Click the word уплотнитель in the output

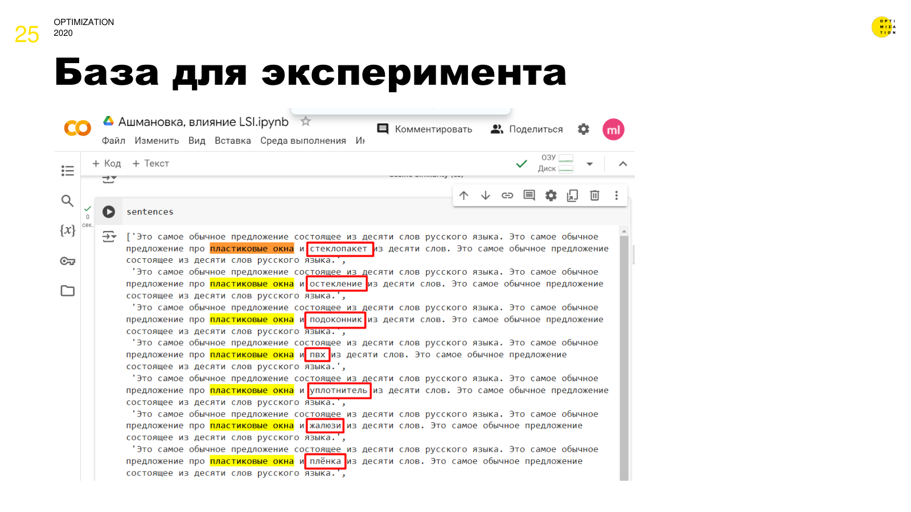pyautogui.click(x=339, y=390)
